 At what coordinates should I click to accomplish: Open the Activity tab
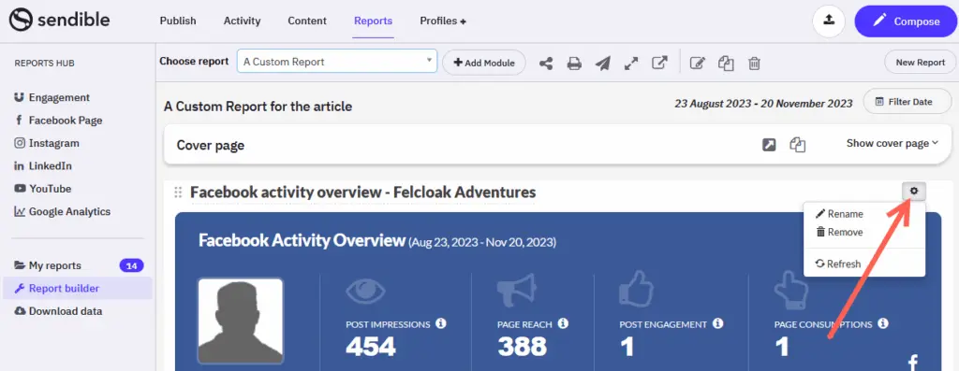tap(243, 21)
